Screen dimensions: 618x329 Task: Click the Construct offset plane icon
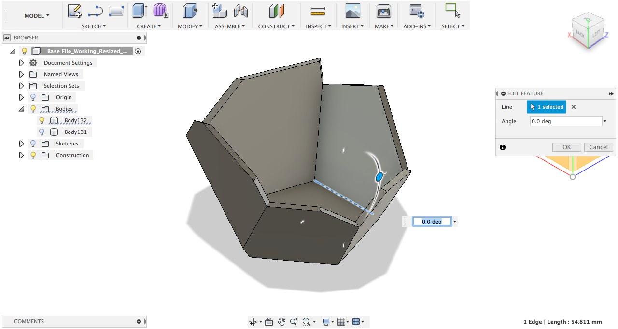pyautogui.click(x=277, y=11)
